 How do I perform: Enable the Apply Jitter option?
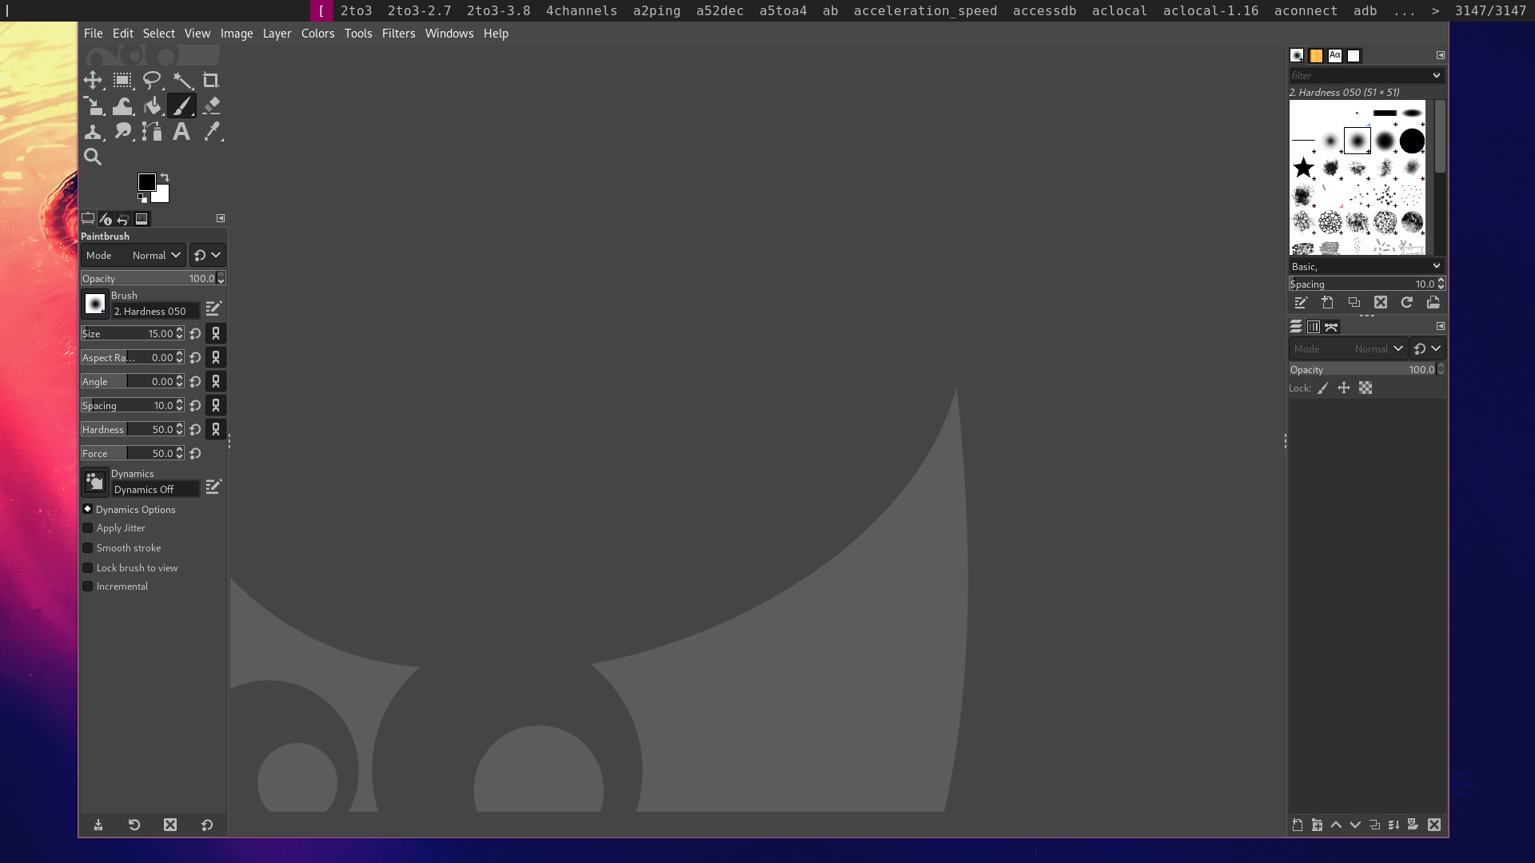click(x=88, y=528)
